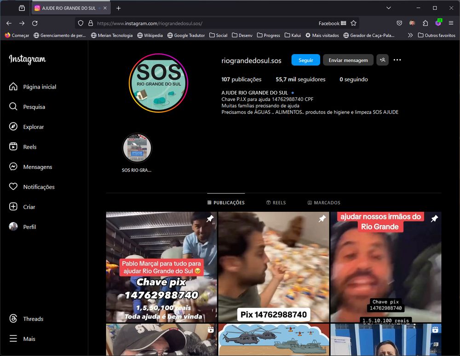Open Gerenciamento de per... bookmark
The image size is (460, 356).
(59, 35)
